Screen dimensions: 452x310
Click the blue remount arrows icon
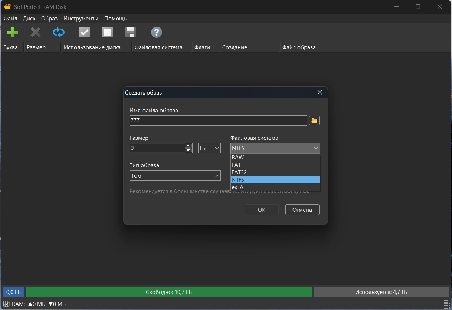click(x=59, y=33)
